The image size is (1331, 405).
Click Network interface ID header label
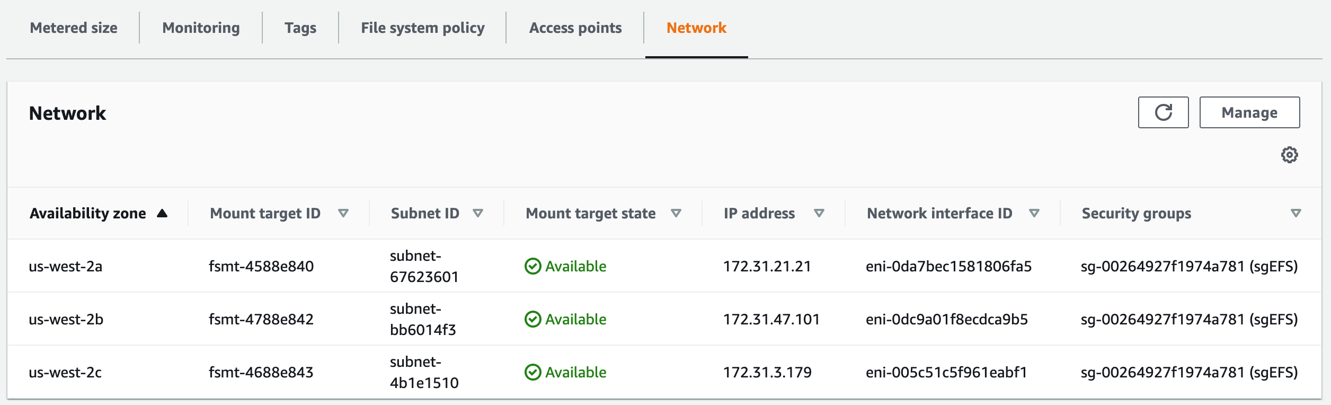point(939,213)
